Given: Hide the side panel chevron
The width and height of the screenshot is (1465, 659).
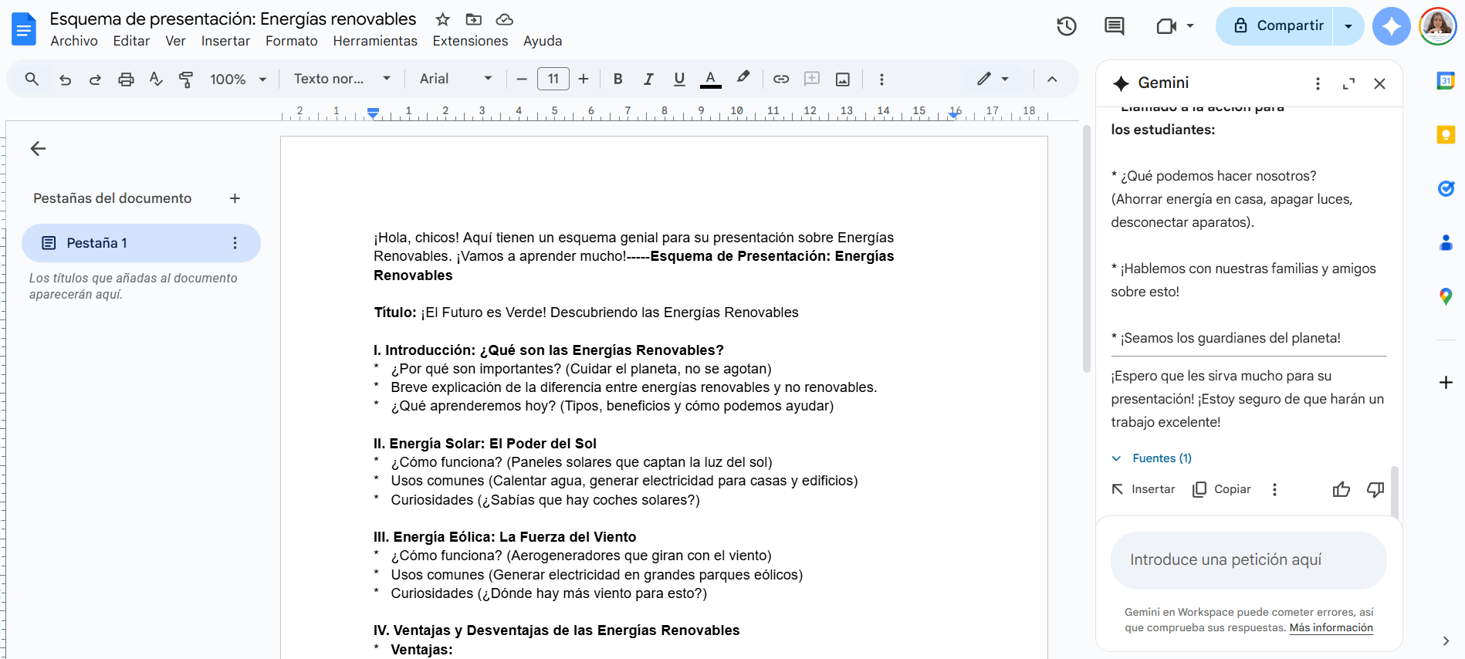Looking at the screenshot, I should tap(1446, 640).
